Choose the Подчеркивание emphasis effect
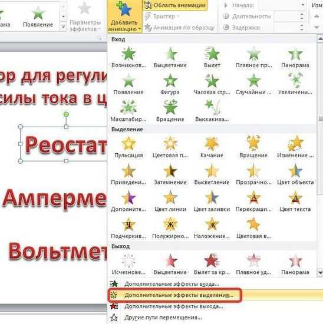 tap(128, 228)
